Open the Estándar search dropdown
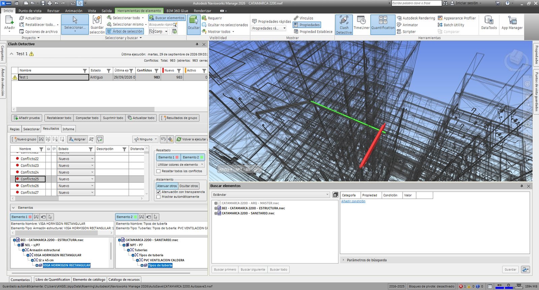Viewport: 539px width, 290px height. 271,195
